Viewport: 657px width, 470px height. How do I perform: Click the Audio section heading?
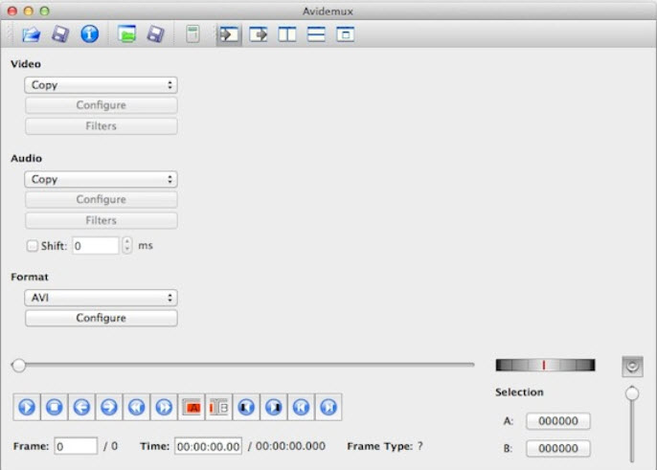click(27, 158)
